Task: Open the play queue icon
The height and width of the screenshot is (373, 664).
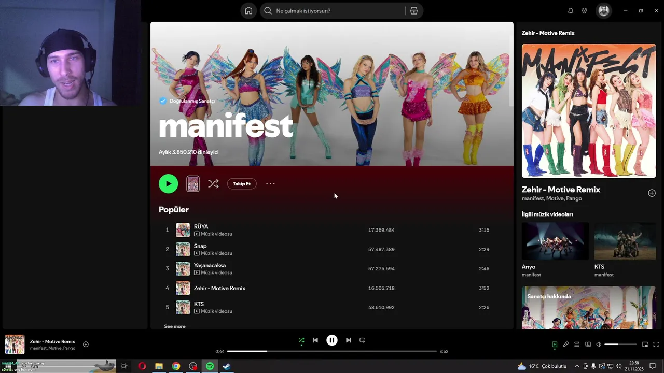Action: coord(577,345)
